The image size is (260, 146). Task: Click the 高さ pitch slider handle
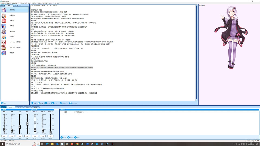tap(19, 127)
